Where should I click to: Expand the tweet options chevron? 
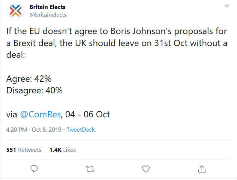tap(227, 6)
